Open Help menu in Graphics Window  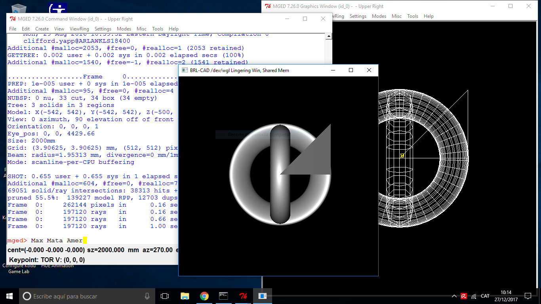pos(429,16)
